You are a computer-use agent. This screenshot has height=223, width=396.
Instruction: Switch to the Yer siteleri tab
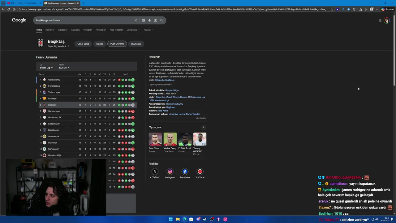pyautogui.click(x=101, y=30)
